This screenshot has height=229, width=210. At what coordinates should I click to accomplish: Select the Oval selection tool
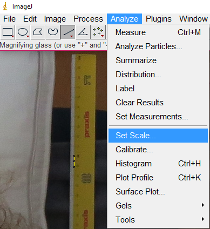tap(23, 32)
